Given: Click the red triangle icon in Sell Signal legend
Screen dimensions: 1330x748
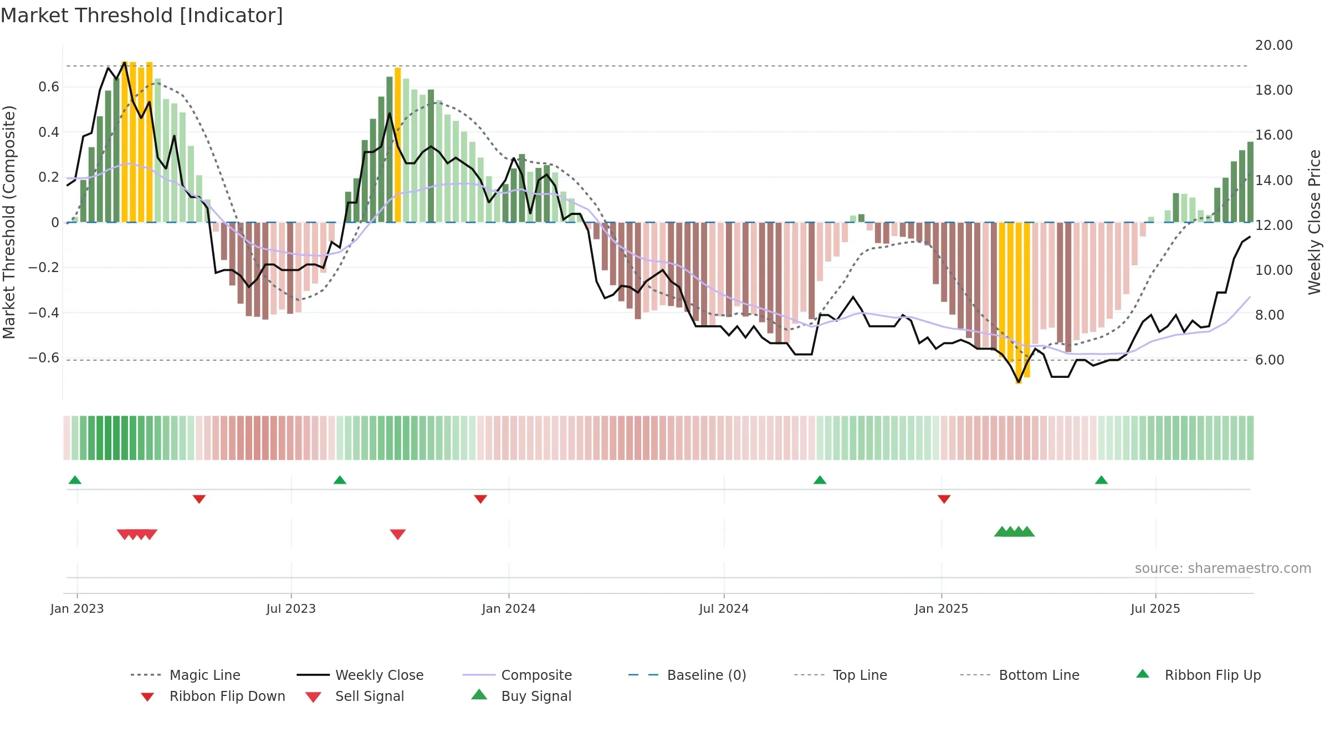Looking at the screenshot, I should pyautogui.click(x=313, y=697).
